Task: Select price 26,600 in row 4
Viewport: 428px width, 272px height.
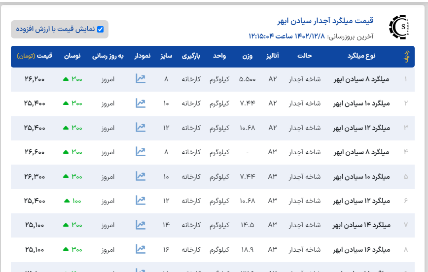Action: pos(35,152)
